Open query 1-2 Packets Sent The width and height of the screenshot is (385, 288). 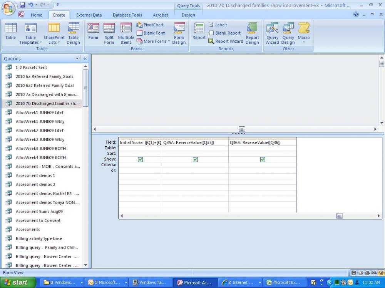pos(42,68)
